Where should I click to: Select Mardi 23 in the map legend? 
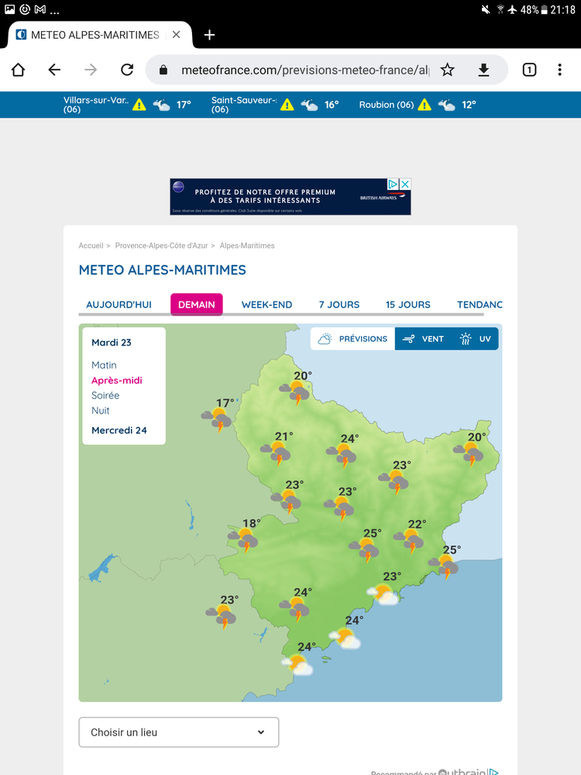tap(112, 343)
